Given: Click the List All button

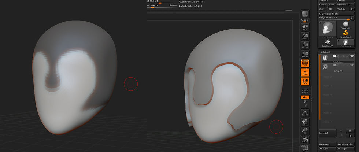Looking at the screenshot, I should [x=327, y=133].
